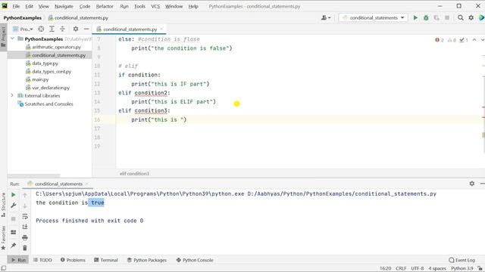Viewport: 485px width, 272px height.
Task: Click CRLF line separator in status bar
Action: click(401, 269)
